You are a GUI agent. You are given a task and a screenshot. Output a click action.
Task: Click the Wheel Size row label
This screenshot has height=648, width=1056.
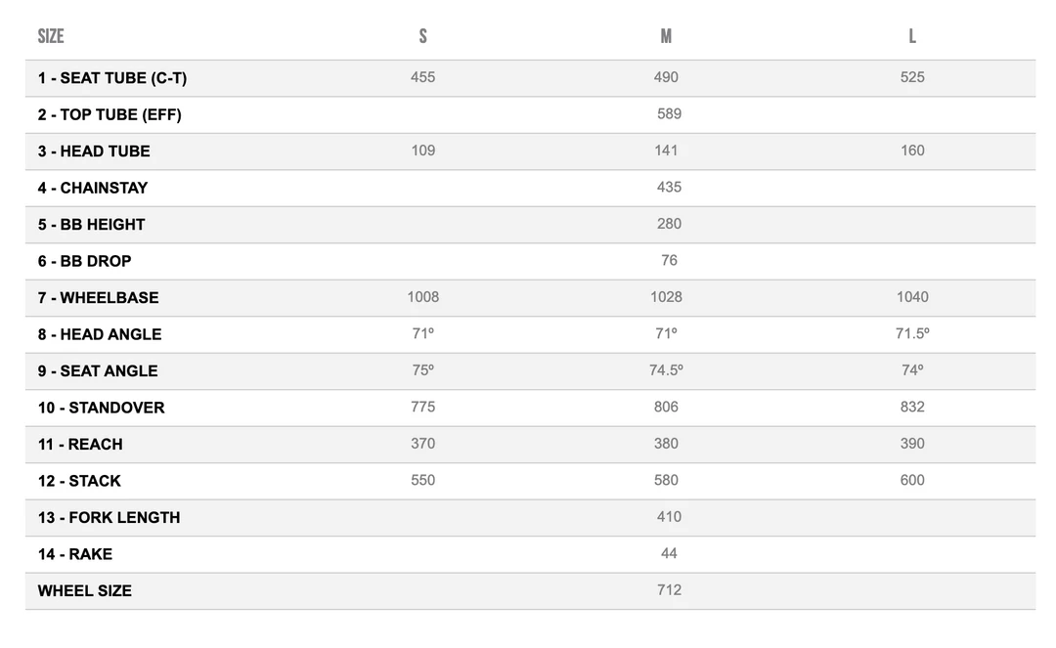84,591
